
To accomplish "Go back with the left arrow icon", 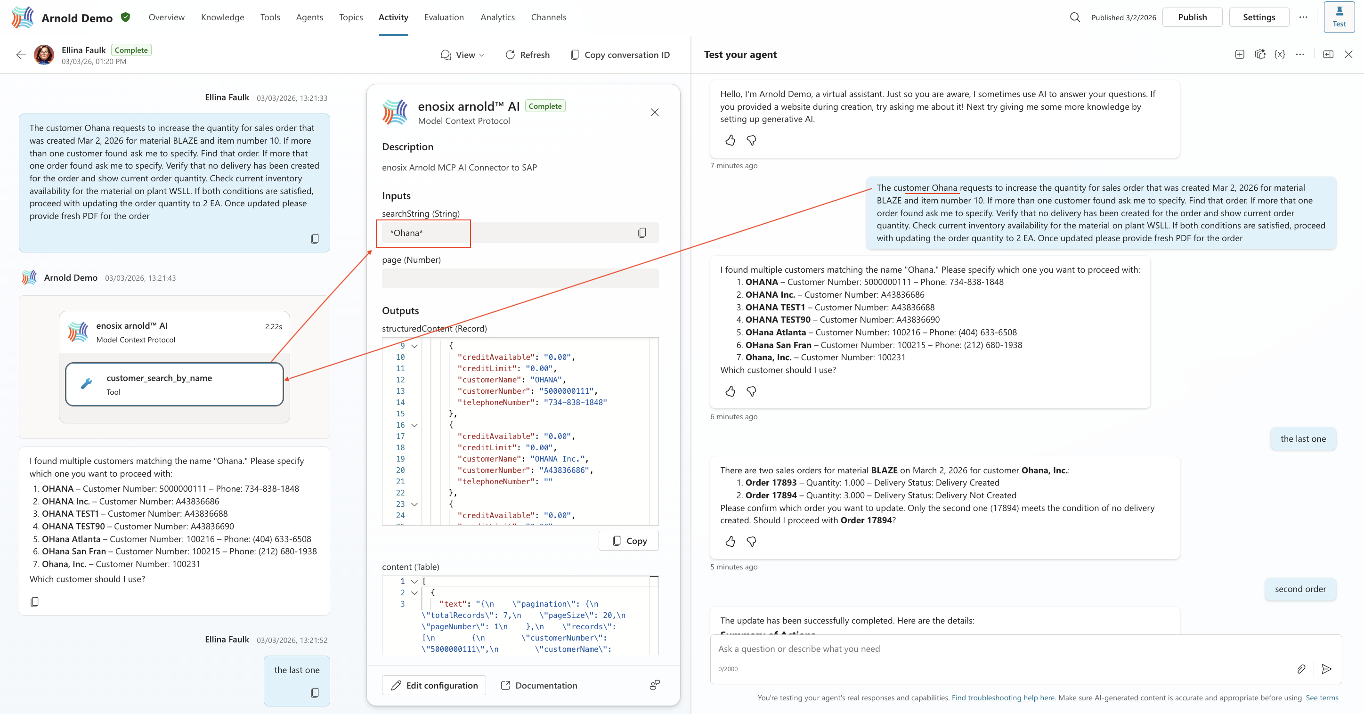I will 21,55.
